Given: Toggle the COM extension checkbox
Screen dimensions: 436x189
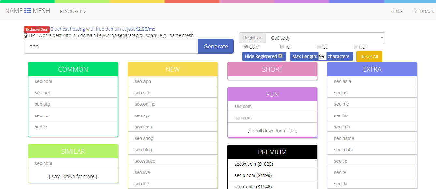Looking at the screenshot, I should [246, 47].
